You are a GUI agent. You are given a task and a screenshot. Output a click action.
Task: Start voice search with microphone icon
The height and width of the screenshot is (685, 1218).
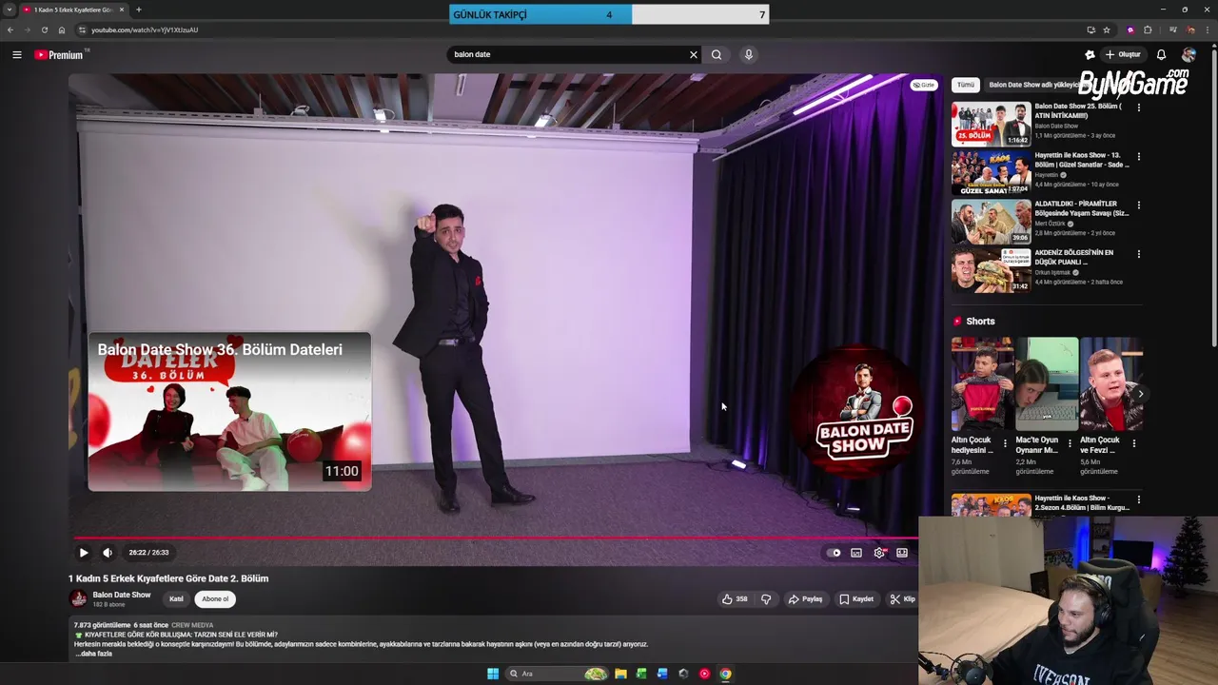(x=749, y=54)
